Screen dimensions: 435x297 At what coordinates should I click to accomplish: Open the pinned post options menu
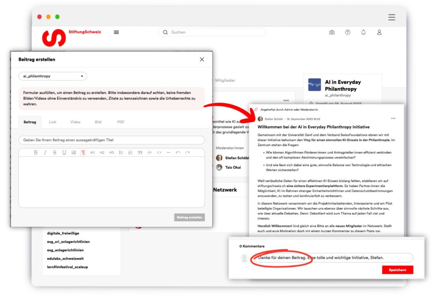click(393, 118)
